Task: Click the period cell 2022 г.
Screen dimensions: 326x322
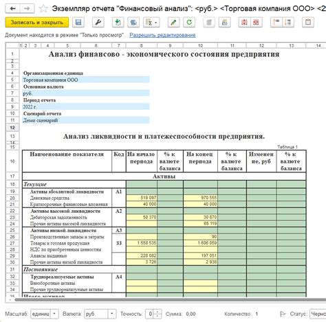Action: click(86, 106)
